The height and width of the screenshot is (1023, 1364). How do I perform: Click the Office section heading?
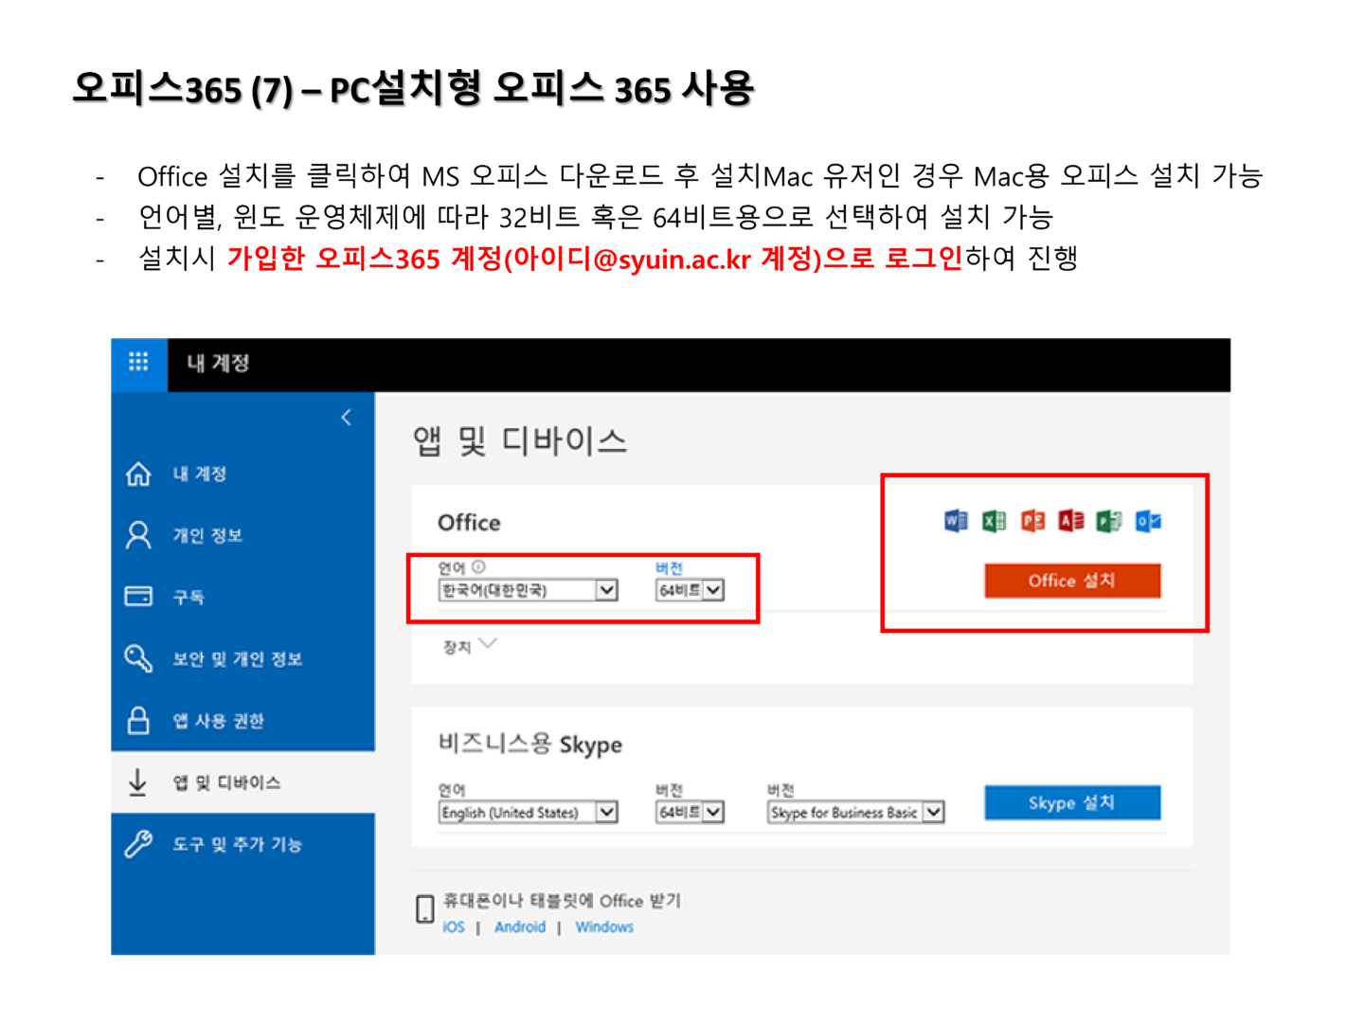(469, 523)
